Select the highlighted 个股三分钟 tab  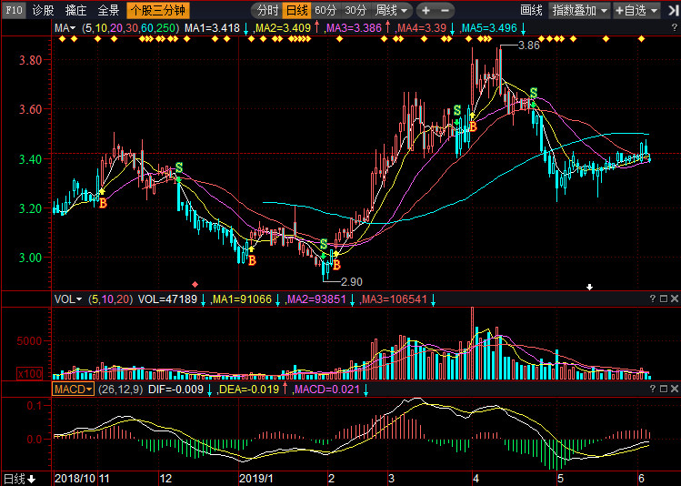click(157, 11)
